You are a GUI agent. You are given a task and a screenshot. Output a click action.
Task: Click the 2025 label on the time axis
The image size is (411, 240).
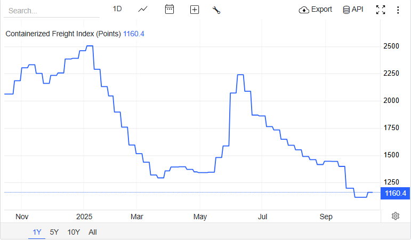click(x=84, y=217)
